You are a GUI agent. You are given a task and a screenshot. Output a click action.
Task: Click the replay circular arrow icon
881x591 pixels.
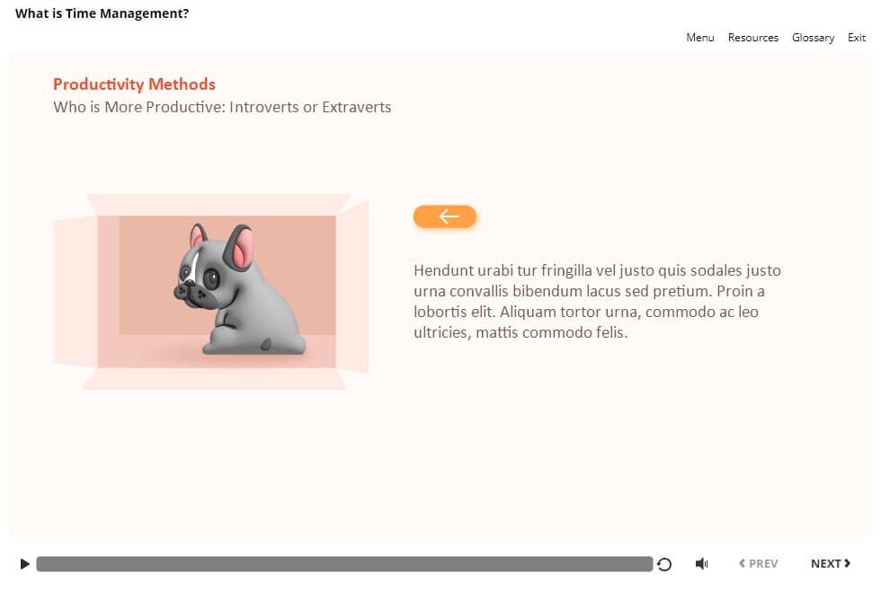(x=664, y=564)
